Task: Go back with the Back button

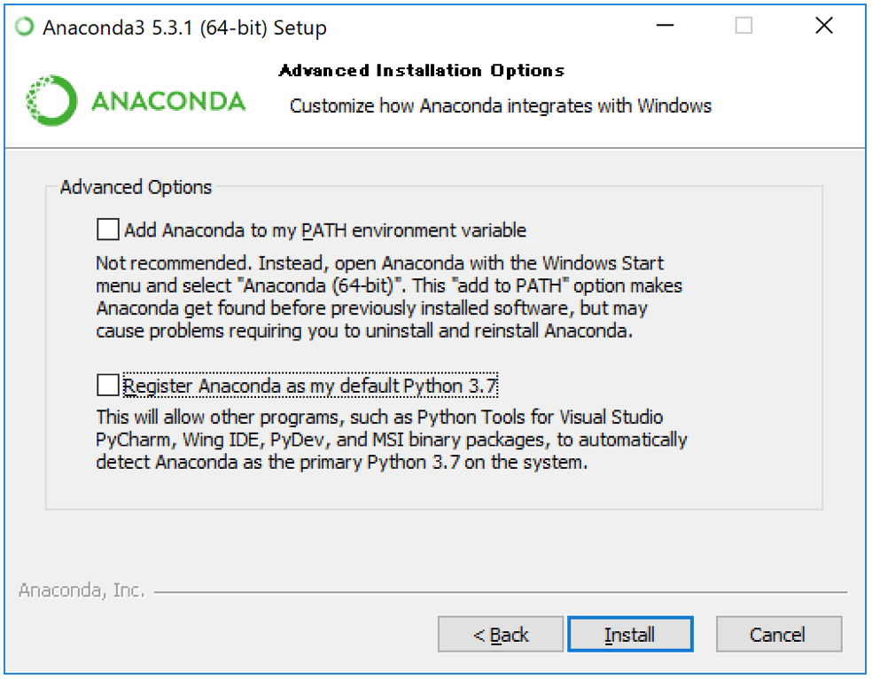Action: point(501,635)
